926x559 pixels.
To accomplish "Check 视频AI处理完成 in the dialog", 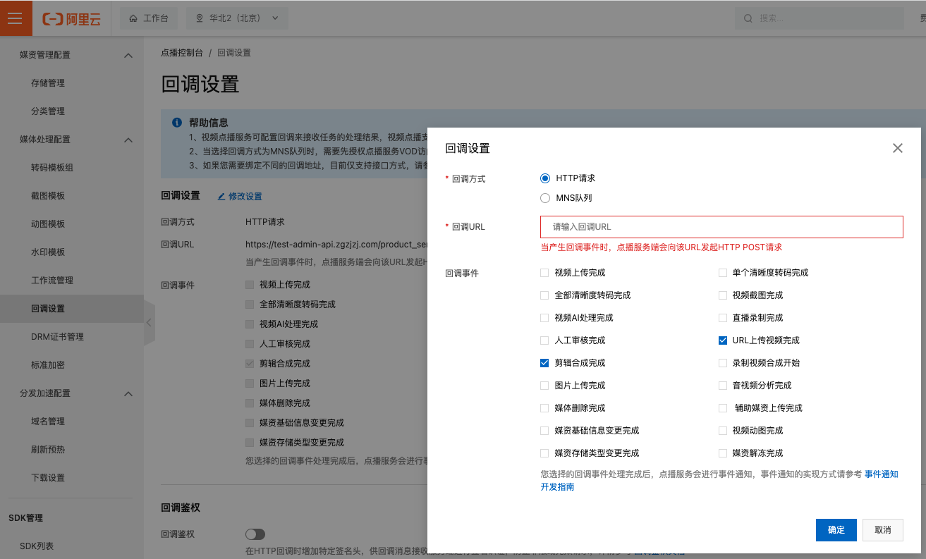I will [x=544, y=318].
